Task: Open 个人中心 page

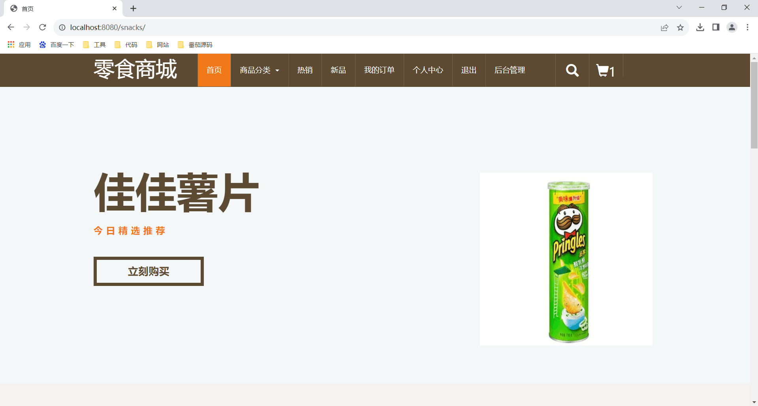Action: click(x=428, y=70)
